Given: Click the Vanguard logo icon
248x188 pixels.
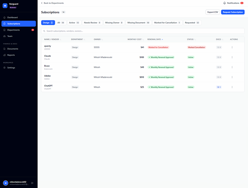Looking at the screenshot, I should pyautogui.click(x=5, y=6).
